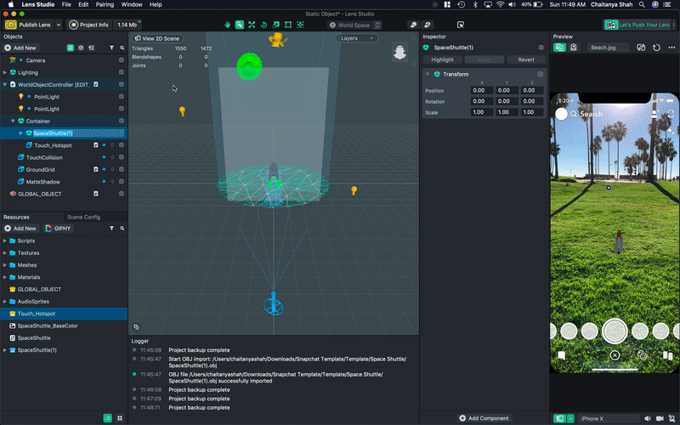Collapse the Transform component section
Image resolution: width=680 pixels, height=425 pixels.
pos(428,74)
